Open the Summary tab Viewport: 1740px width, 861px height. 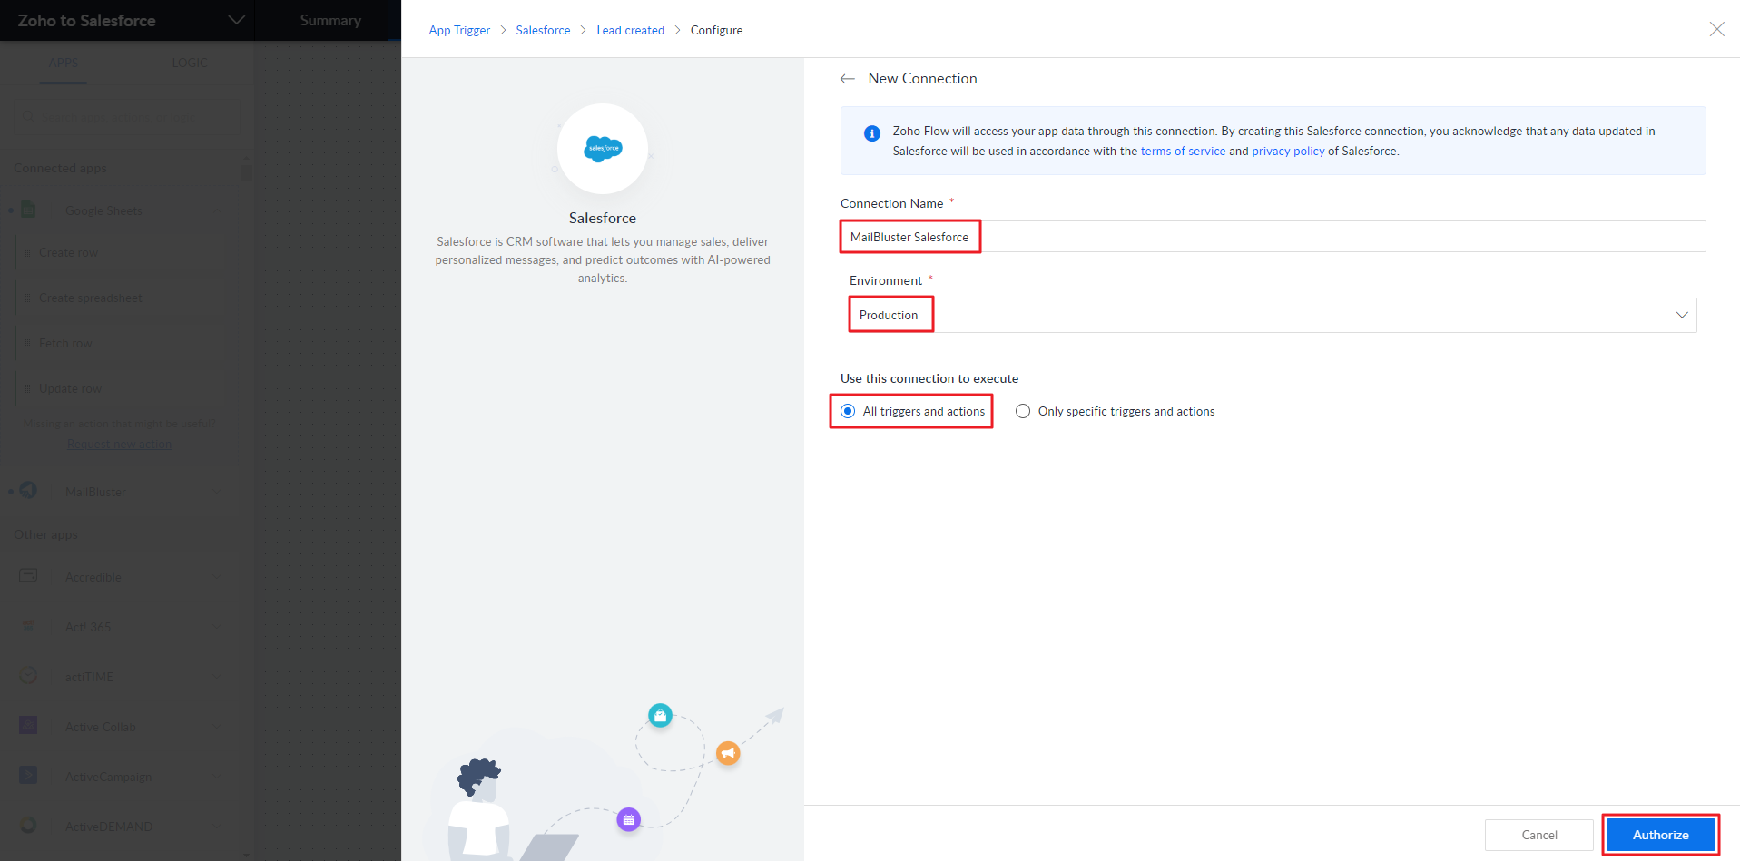tap(330, 20)
